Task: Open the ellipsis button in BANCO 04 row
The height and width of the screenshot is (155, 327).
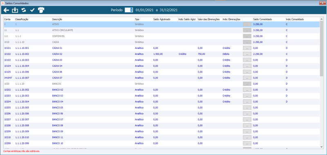Action: click(x=247, y=102)
